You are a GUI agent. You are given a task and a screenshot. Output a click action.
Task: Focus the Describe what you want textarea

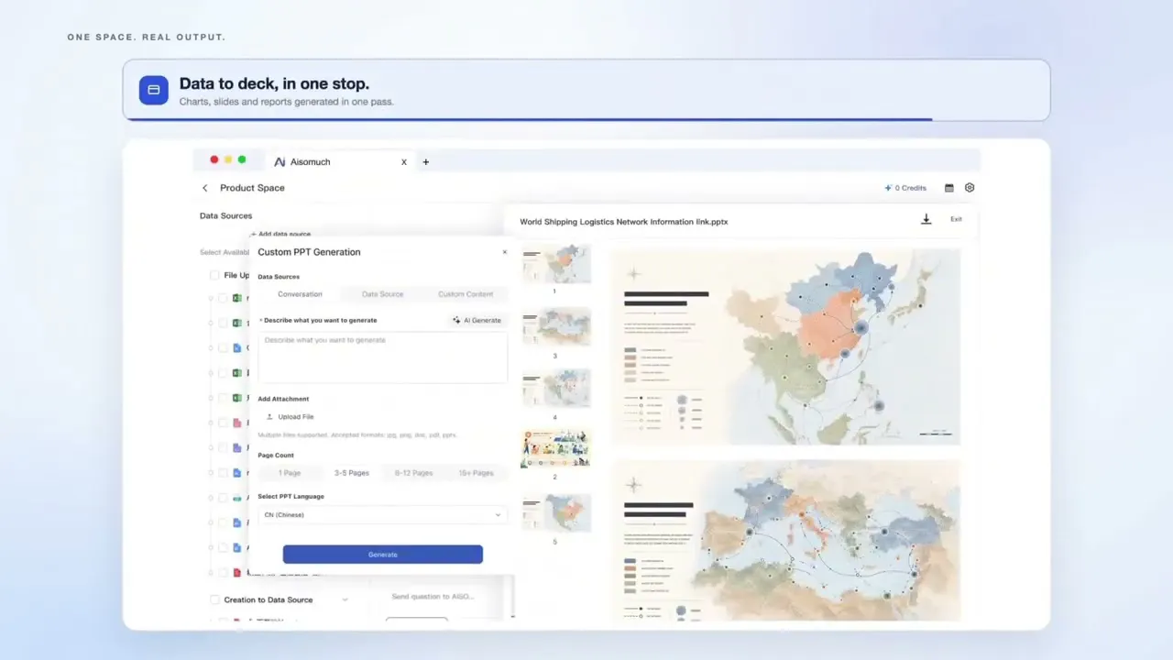[x=382, y=357]
